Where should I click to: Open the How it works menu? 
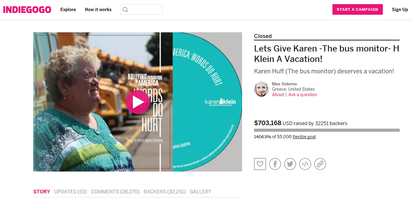click(98, 10)
